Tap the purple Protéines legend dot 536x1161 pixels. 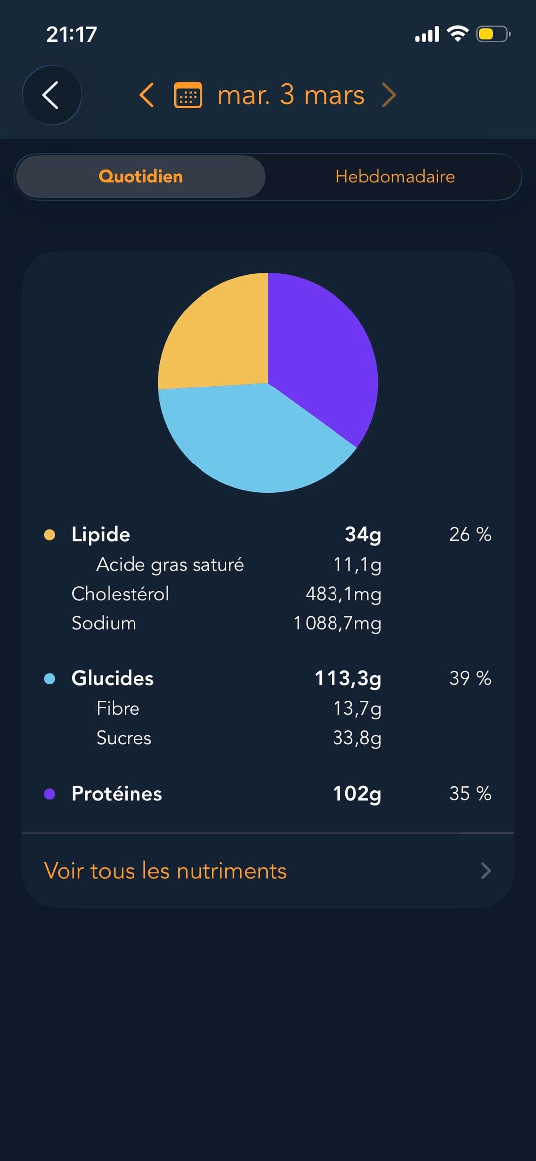click(x=50, y=794)
